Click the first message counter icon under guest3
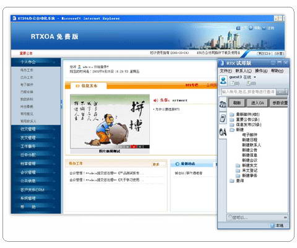297x248 pixels. click(x=232, y=83)
